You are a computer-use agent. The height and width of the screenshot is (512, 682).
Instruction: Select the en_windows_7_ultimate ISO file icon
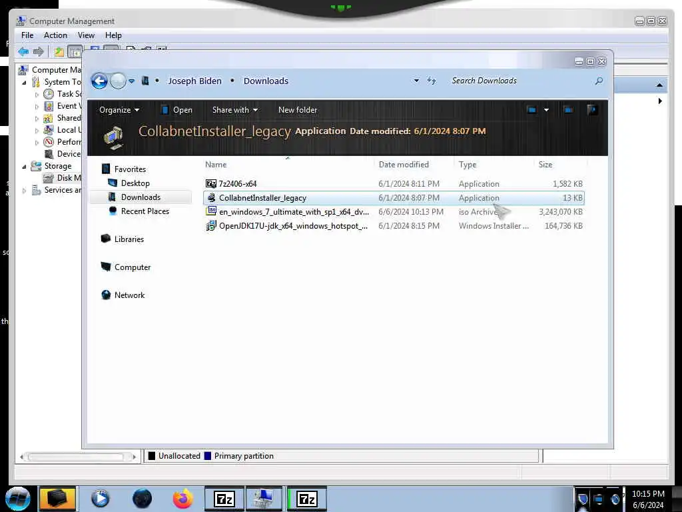211,211
